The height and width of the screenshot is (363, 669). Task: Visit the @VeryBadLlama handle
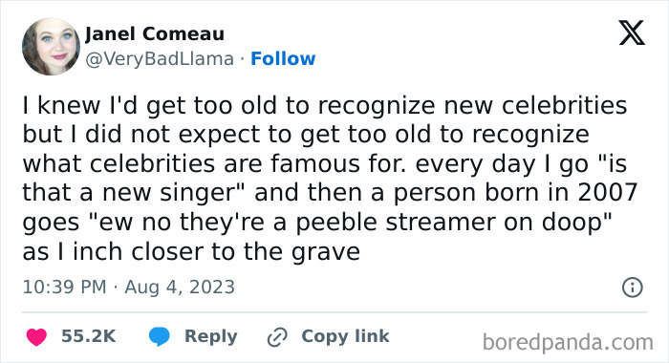[x=160, y=59]
